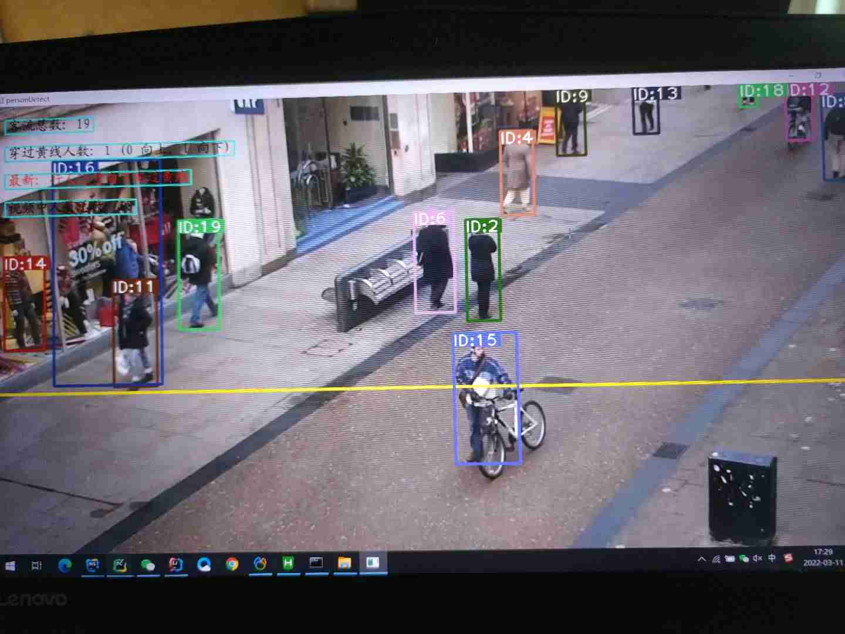
Task: Open File Explorer from the taskbar
Action: [344, 562]
